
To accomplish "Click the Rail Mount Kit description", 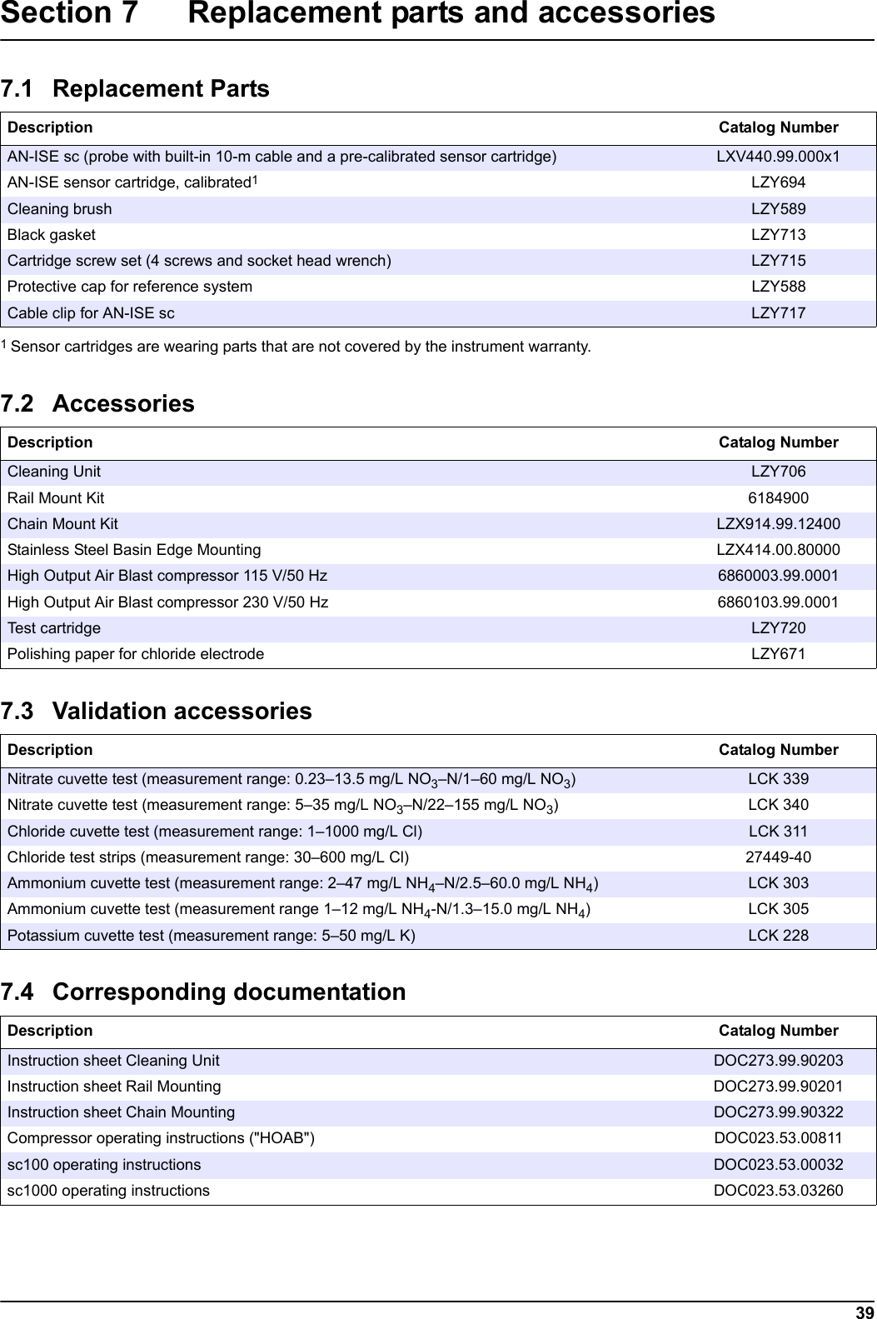I will [57, 498].
